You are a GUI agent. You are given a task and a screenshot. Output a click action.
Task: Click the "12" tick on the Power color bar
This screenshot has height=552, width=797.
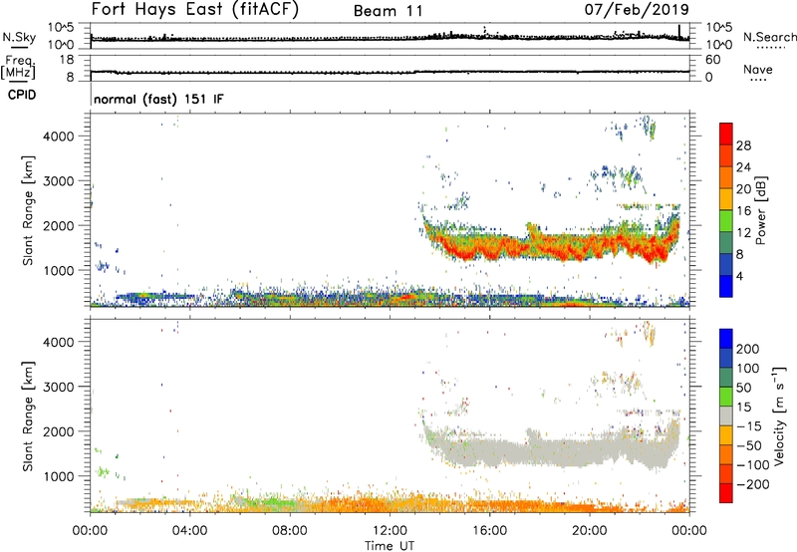pos(743,233)
